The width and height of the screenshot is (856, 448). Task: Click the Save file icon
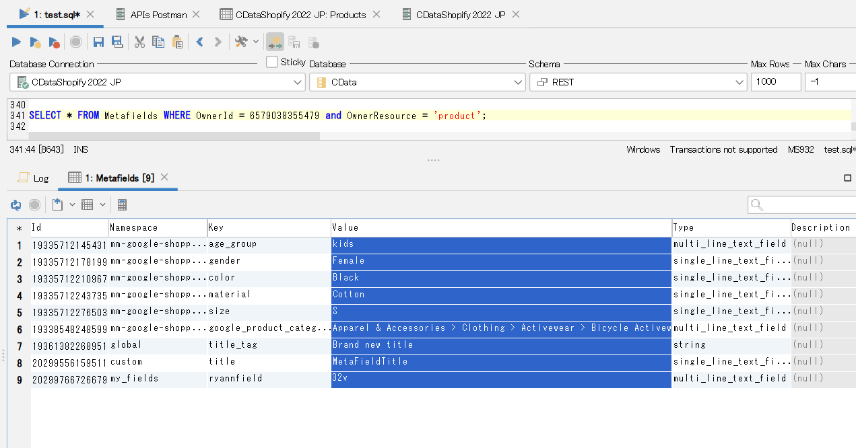click(x=98, y=42)
